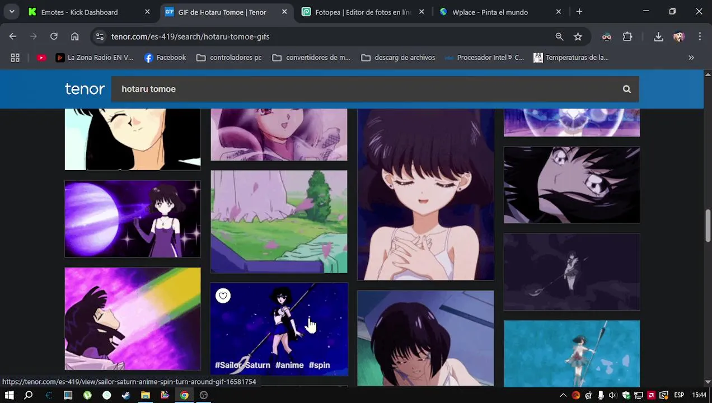Click the taskbar search icon

[x=29, y=395]
